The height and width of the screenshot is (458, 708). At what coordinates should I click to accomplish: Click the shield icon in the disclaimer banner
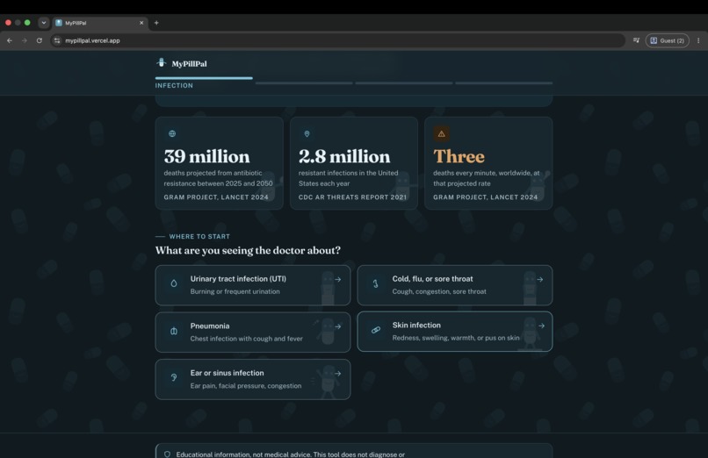pos(167,454)
